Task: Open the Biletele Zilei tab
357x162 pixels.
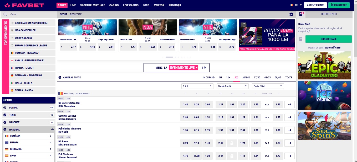Action: pyautogui.click(x=329, y=14)
